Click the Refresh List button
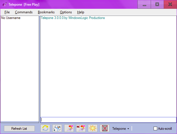 19,128
